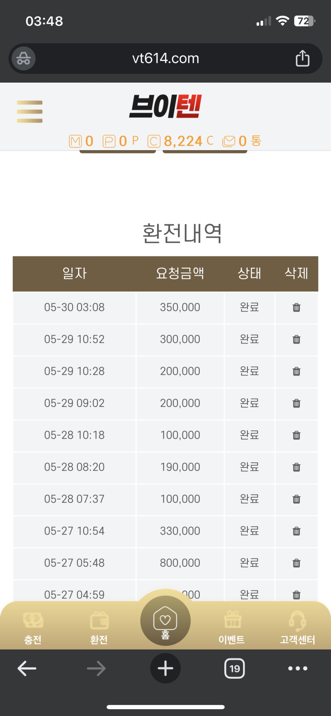Tap the 홈 home button

point(165,621)
